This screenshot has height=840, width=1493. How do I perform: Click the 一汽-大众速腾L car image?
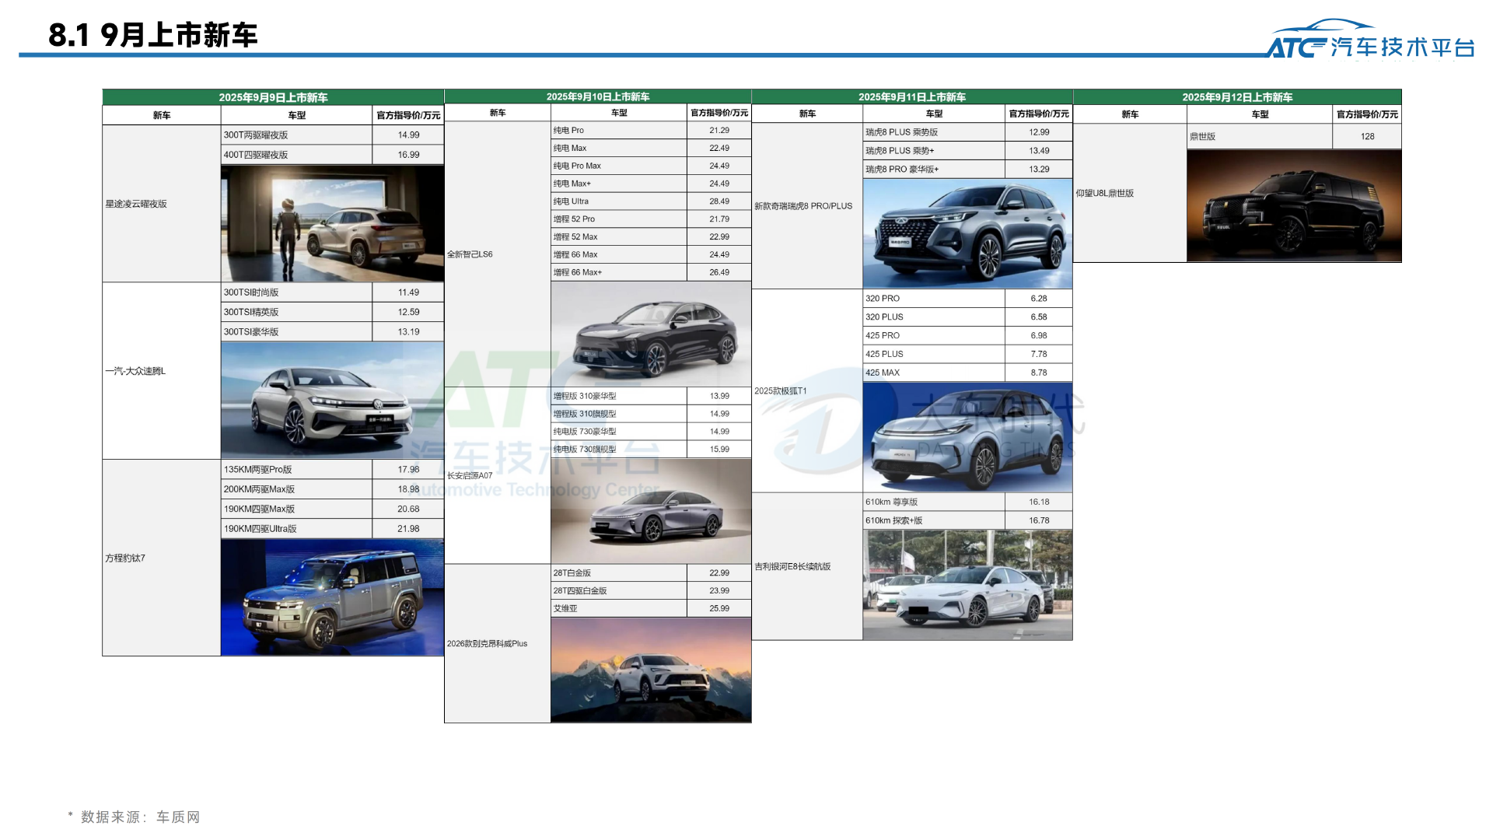332,400
